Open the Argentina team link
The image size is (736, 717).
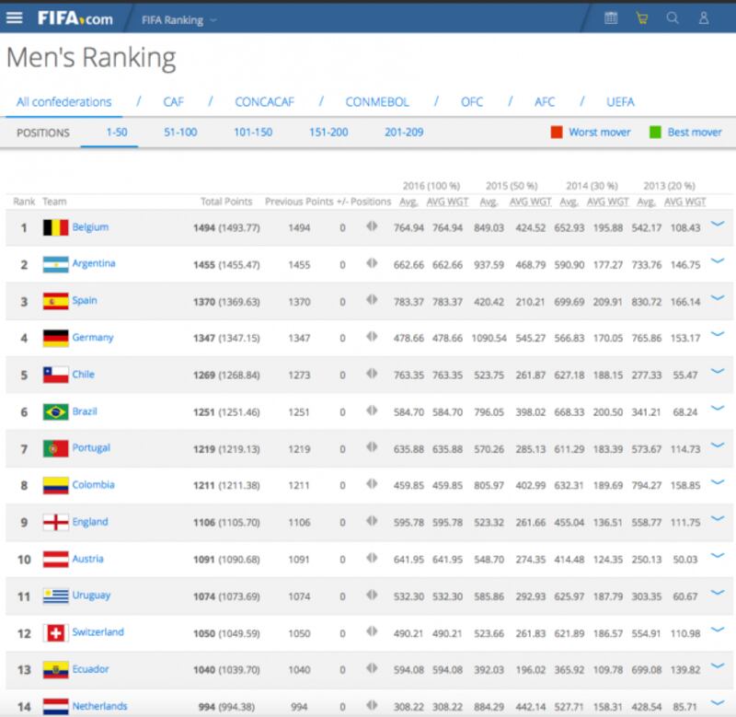[x=94, y=263]
